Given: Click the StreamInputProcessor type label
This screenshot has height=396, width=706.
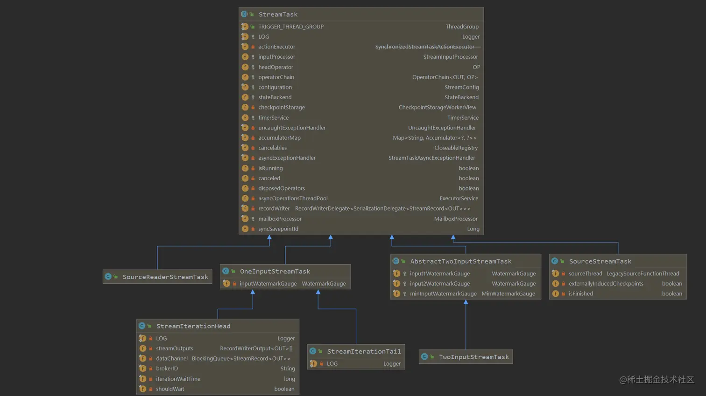Looking at the screenshot, I should 451,57.
